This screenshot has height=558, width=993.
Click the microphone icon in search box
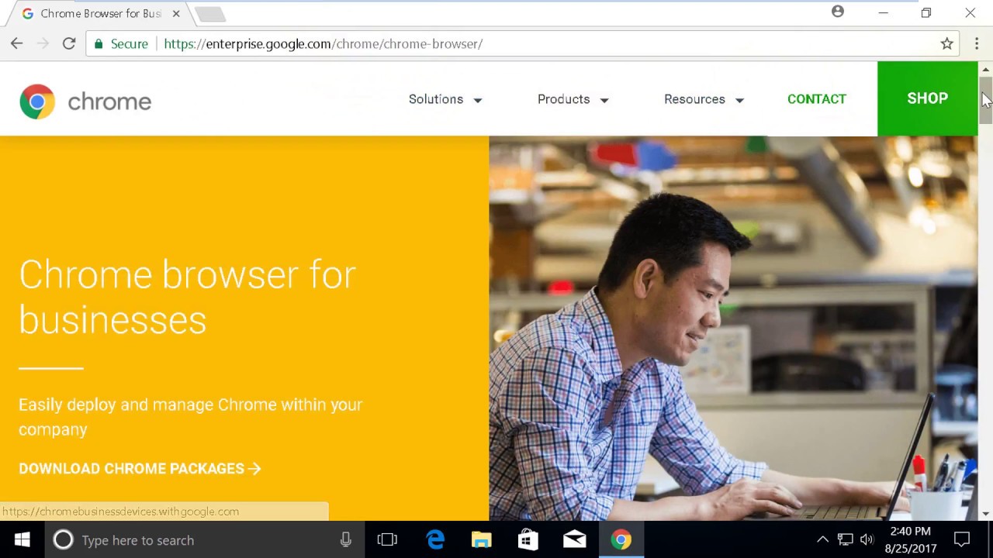pos(346,540)
